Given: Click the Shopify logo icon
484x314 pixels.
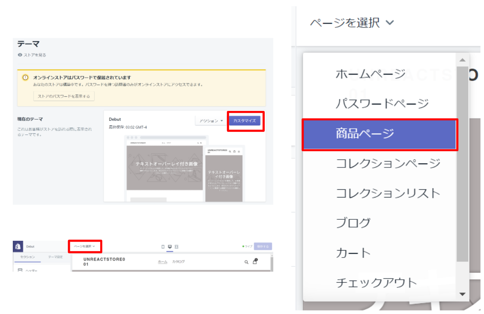Looking at the screenshot, I should (x=18, y=247).
